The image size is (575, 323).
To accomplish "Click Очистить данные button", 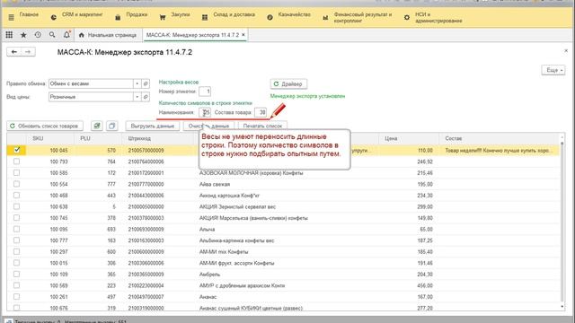I will point(208,126).
